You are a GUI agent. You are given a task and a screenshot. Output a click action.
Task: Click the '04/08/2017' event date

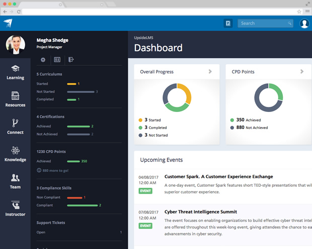[x=148, y=177]
